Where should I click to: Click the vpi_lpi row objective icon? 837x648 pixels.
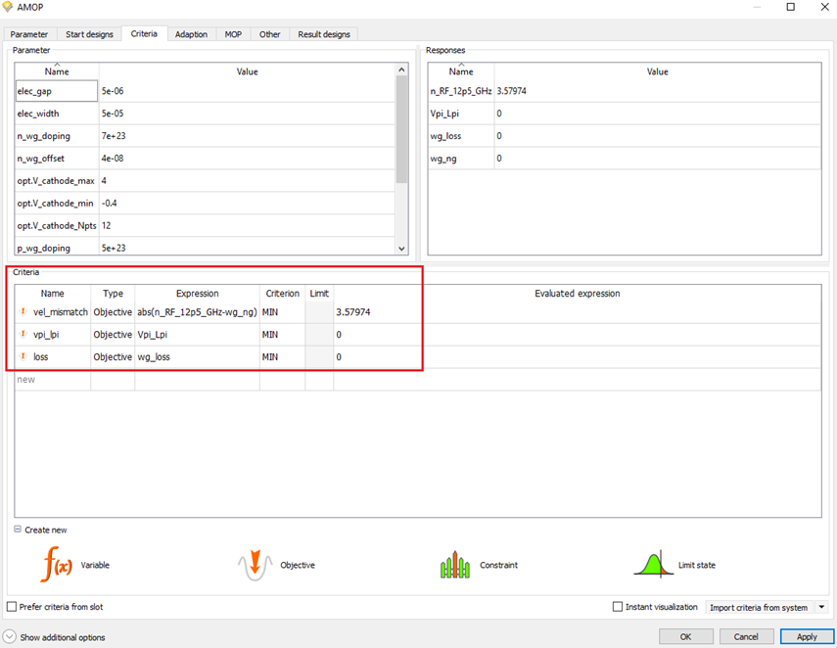[24, 335]
